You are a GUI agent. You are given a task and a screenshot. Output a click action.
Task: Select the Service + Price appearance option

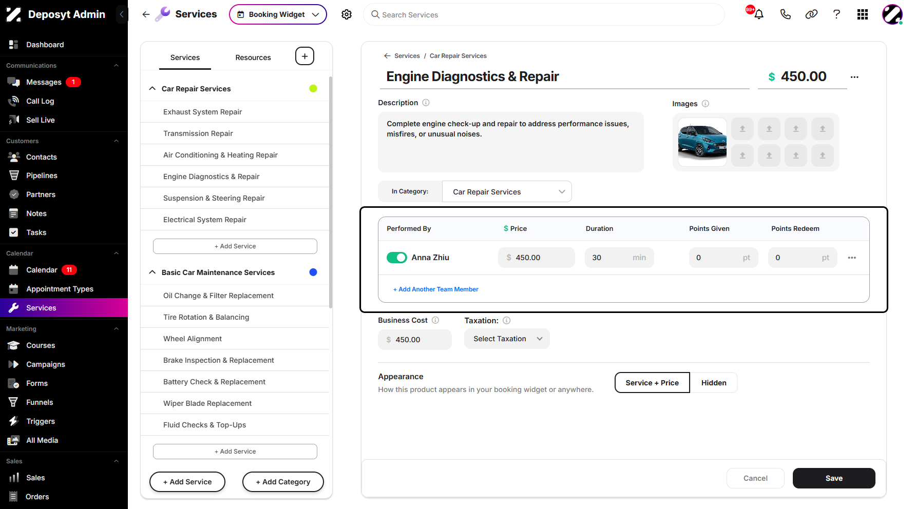coord(652,383)
